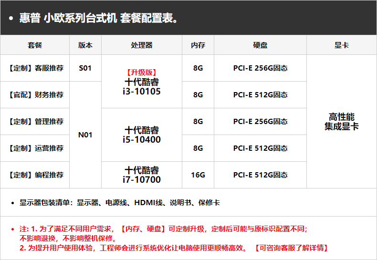Image resolution: width=377 pixels, height=260 pixels.
Task: Select the 硬盘 column header
Action: (x=260, y=45)
